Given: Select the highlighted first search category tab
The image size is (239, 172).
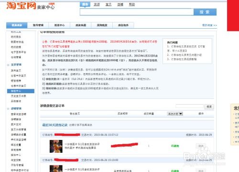Looking at the screenshot, I should tap(85, 4).
